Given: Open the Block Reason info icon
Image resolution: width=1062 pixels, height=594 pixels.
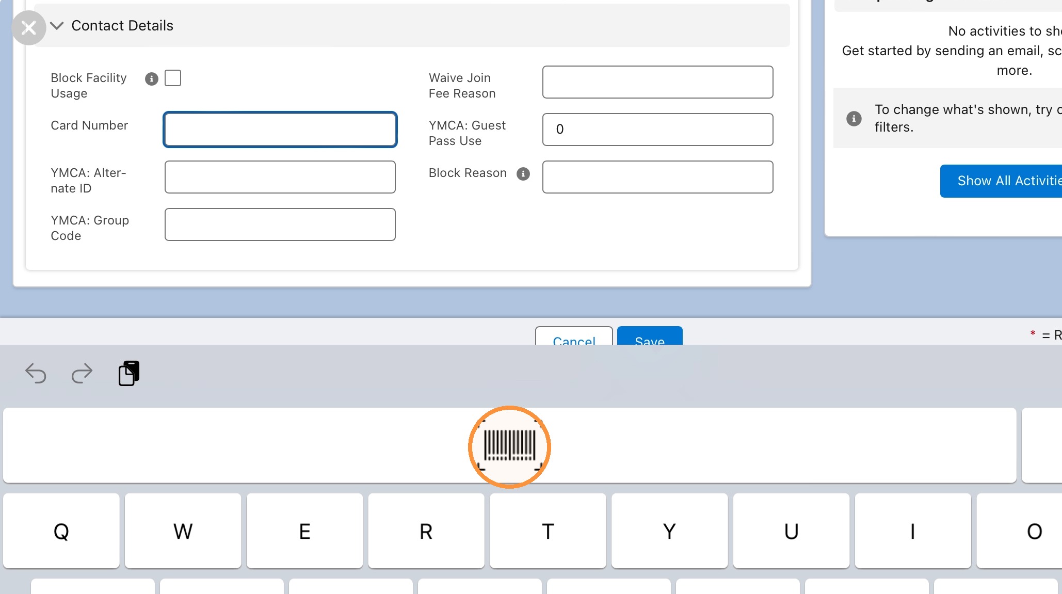Looking at the screenshot, I should [x=523, y=174].
